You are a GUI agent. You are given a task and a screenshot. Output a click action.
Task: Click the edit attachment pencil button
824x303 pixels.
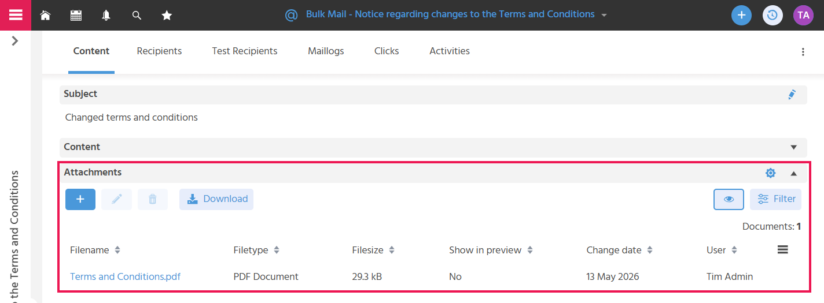pos(116,199)
